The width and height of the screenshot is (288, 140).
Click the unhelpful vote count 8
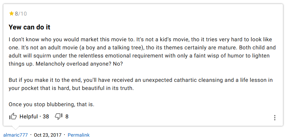point(67,116)
